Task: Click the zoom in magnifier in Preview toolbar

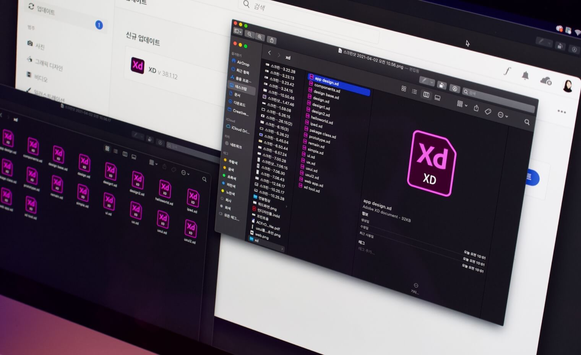Action: pos(260,37)
